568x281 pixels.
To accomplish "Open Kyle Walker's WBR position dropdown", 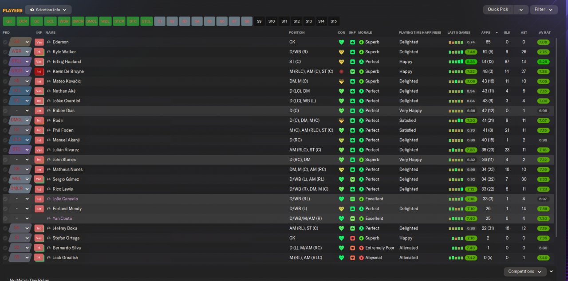I will click(20, 52).
